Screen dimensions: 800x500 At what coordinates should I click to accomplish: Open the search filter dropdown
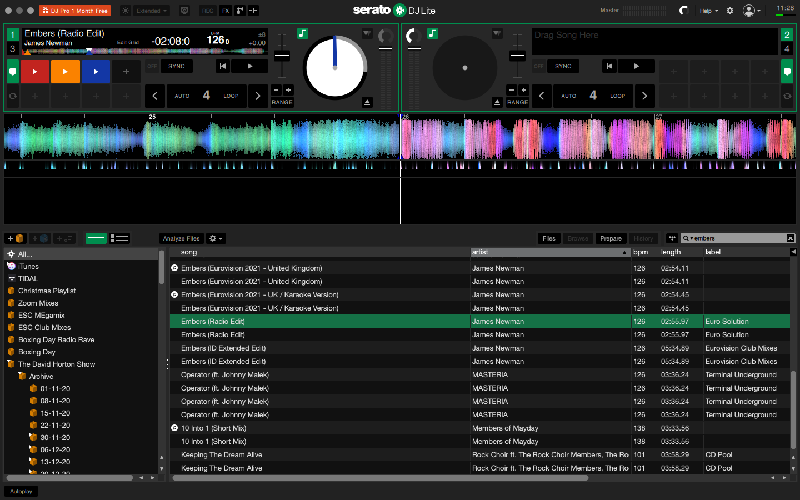(x=692, y=238)
